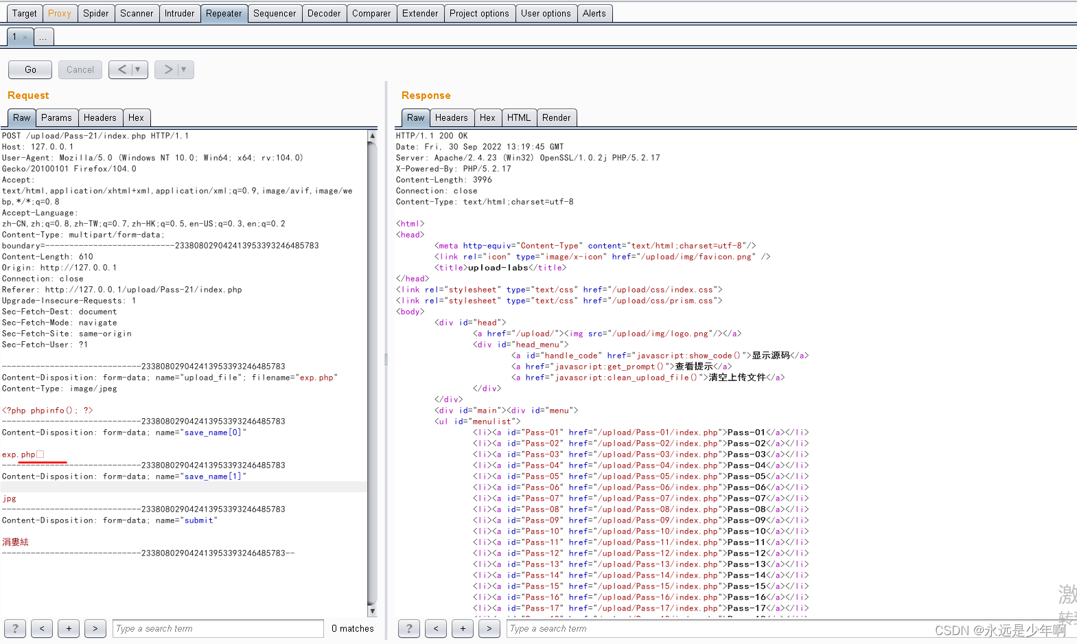Select the Repeater tab
Image resolution: width=1077 pixels, height=644 pixels.
click(224, 13)
